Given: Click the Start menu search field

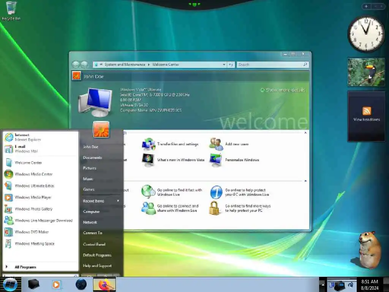Looking at the screenshot, I should 40,275.
